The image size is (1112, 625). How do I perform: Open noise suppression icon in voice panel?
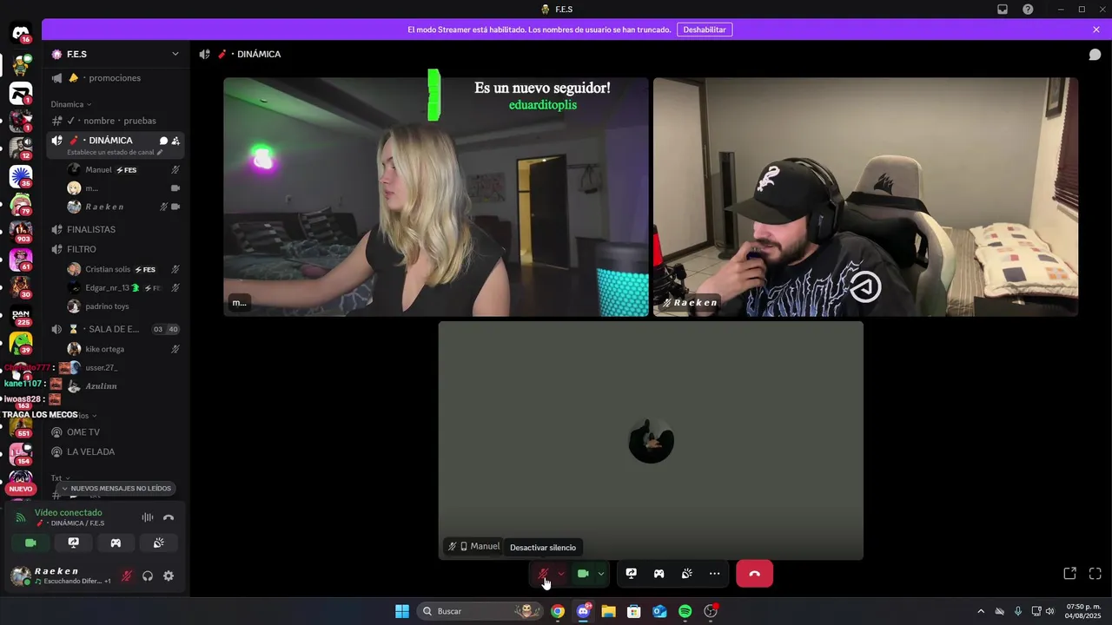tap(148, 517)
